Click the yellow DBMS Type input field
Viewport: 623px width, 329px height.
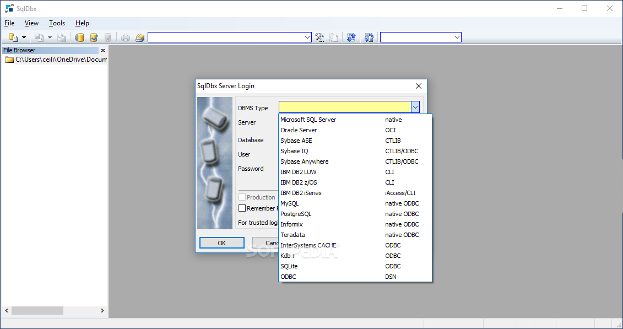coord(345,107)
